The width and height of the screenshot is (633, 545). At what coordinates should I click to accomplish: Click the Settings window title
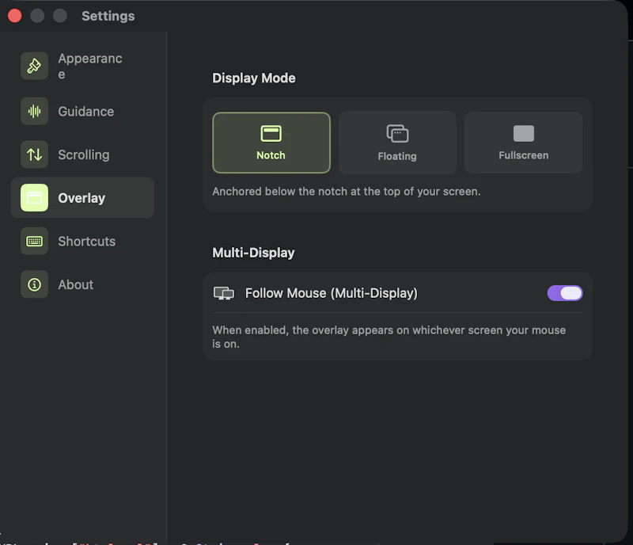pos(108,16)
